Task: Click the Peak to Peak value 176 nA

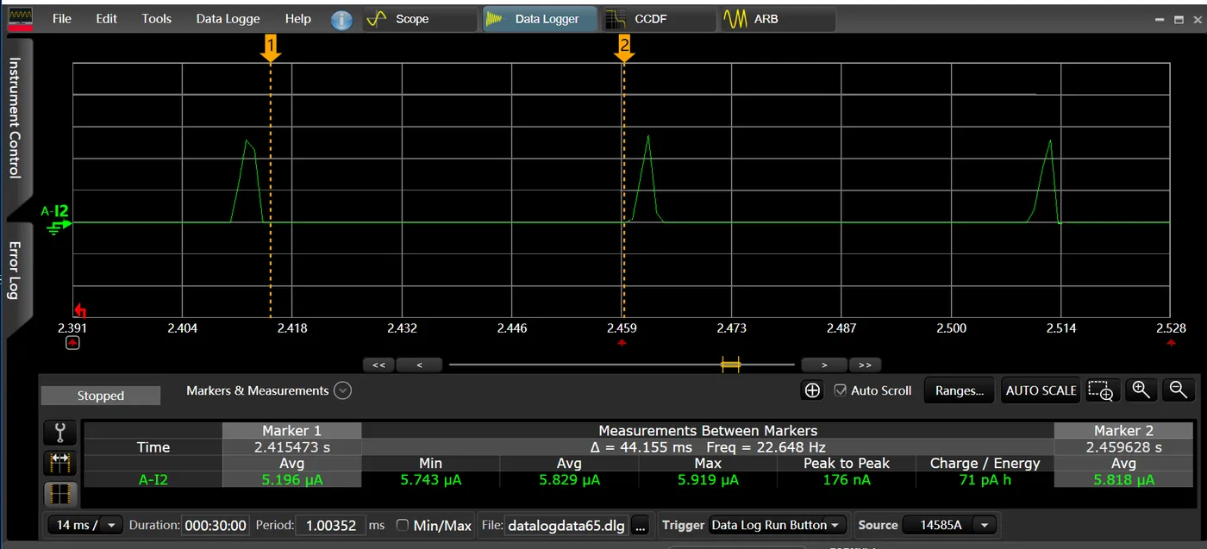Action: pos(847,480)
